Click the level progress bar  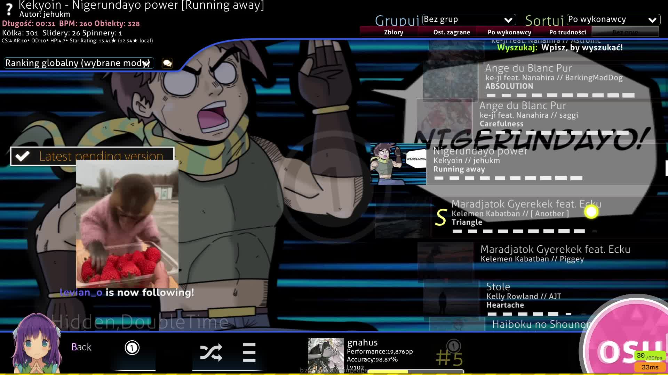(416, 372)
